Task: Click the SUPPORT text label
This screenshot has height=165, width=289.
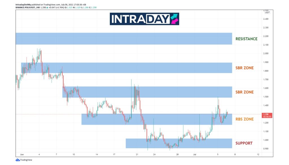Action: [244, 143]
